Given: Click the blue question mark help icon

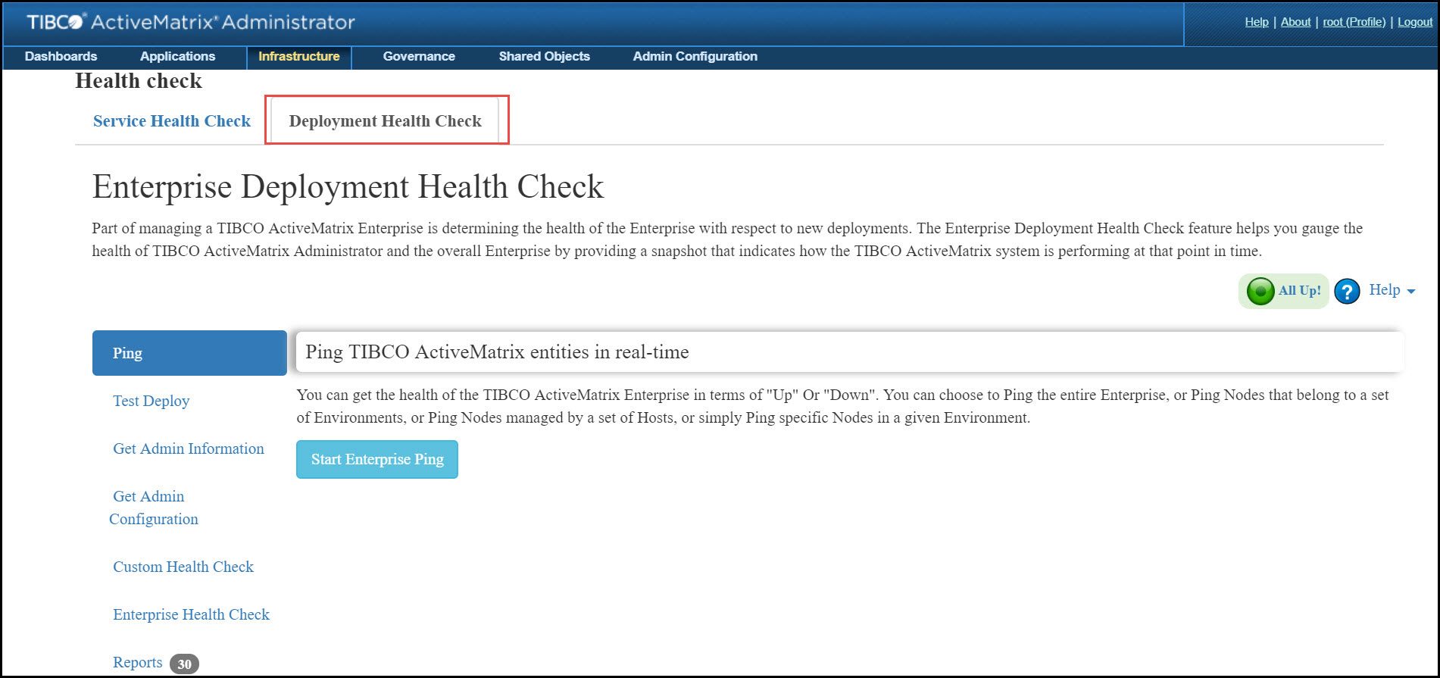Looking at the screenshot, I should tap(1347, 291).
